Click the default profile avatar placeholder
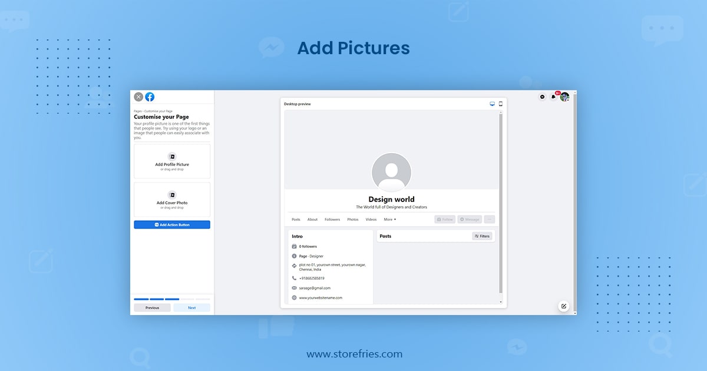 coord(391,173)
